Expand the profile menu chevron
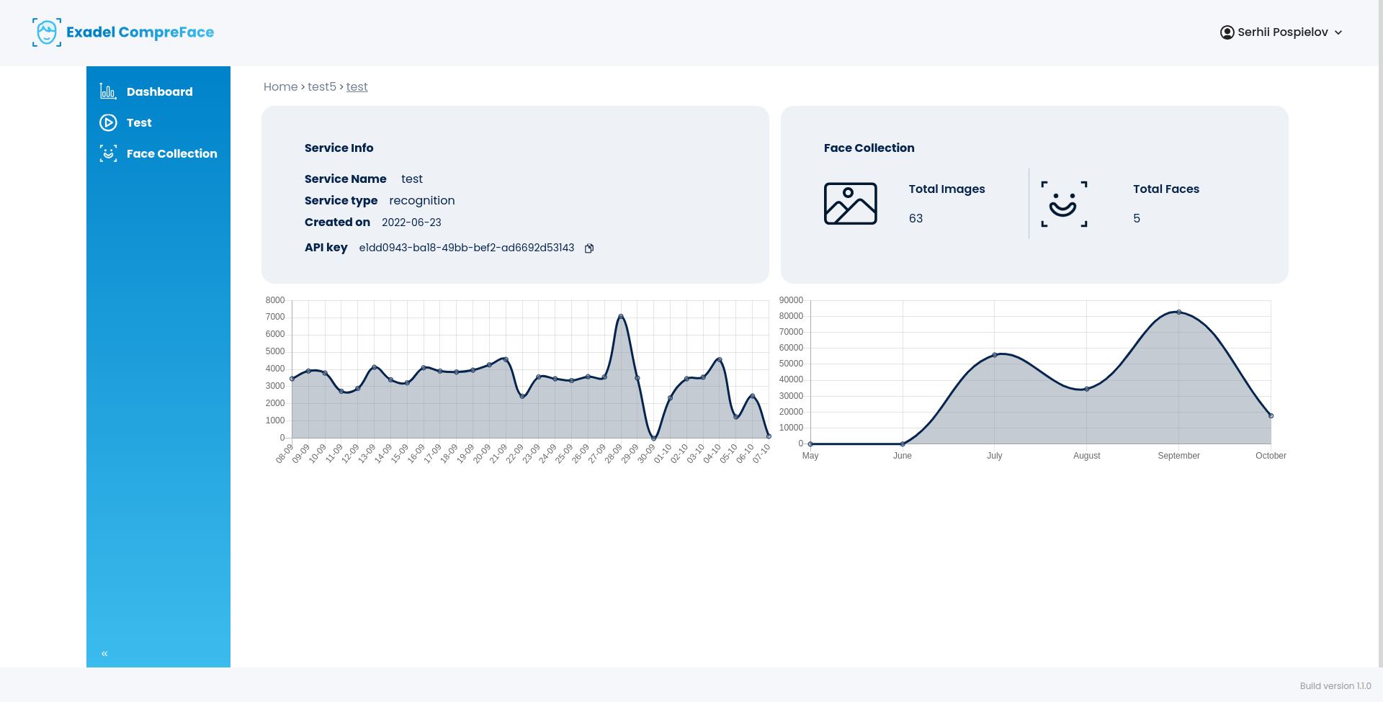 (1338, 32)
